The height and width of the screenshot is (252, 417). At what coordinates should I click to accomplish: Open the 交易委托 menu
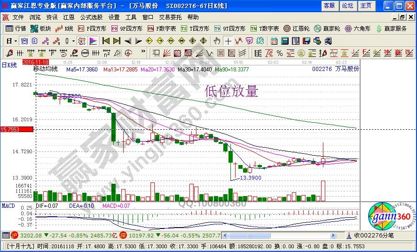pos(170,17)
